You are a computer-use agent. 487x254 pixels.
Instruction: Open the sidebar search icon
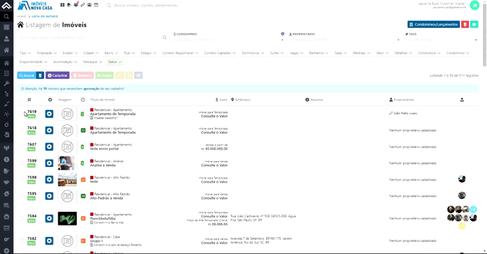click(6, 16)
